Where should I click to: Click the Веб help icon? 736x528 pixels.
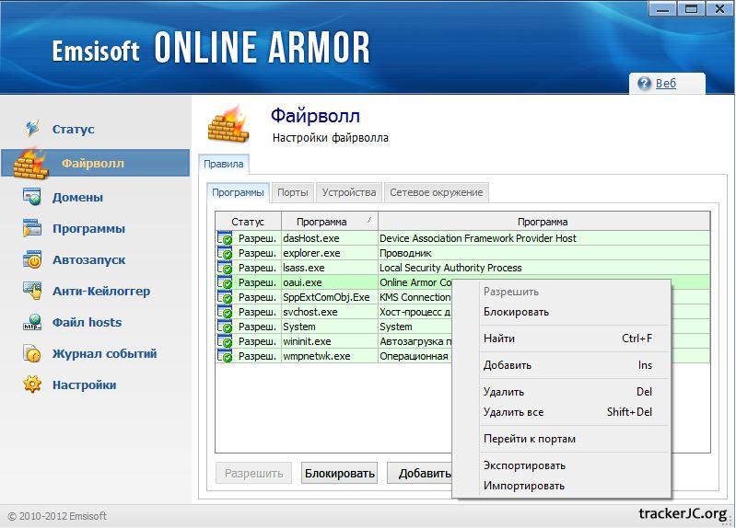point(644,84)
